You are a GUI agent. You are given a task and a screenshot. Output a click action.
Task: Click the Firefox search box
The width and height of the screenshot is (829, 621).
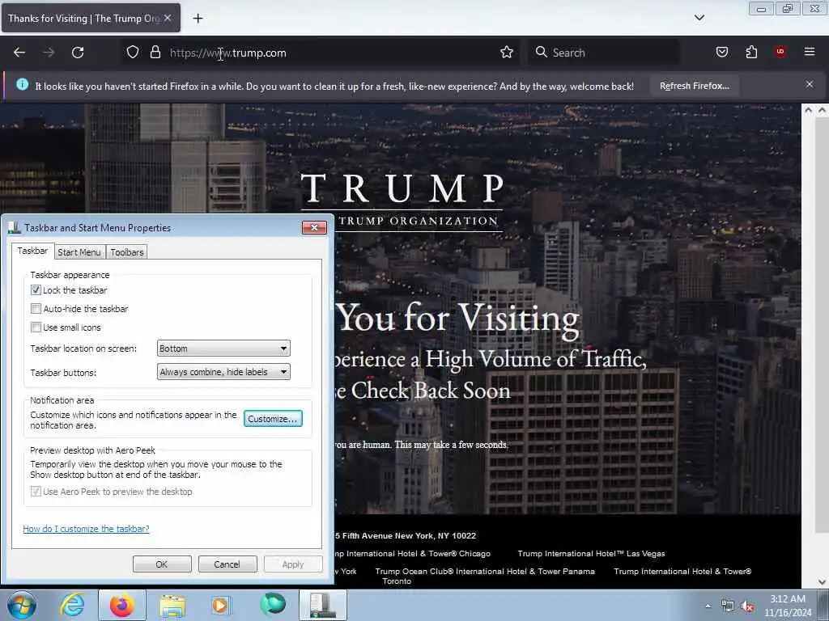[x=602, y=53]
